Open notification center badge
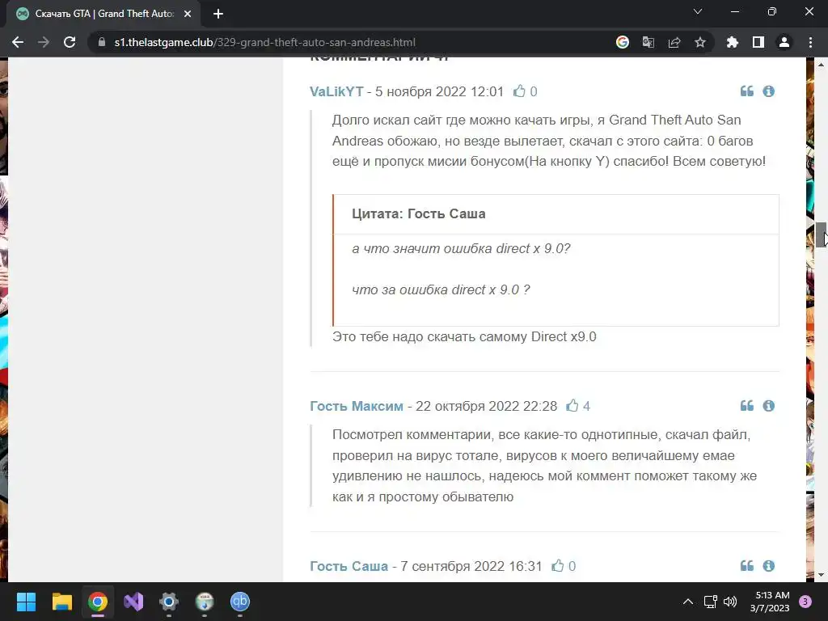This screenshot has width=828, height=621. tap(805, 602)
